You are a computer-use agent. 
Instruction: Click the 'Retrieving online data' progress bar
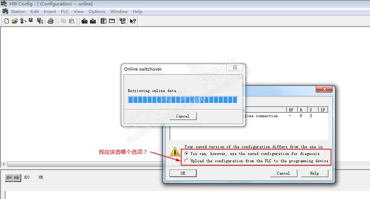[x=183, y=100]
